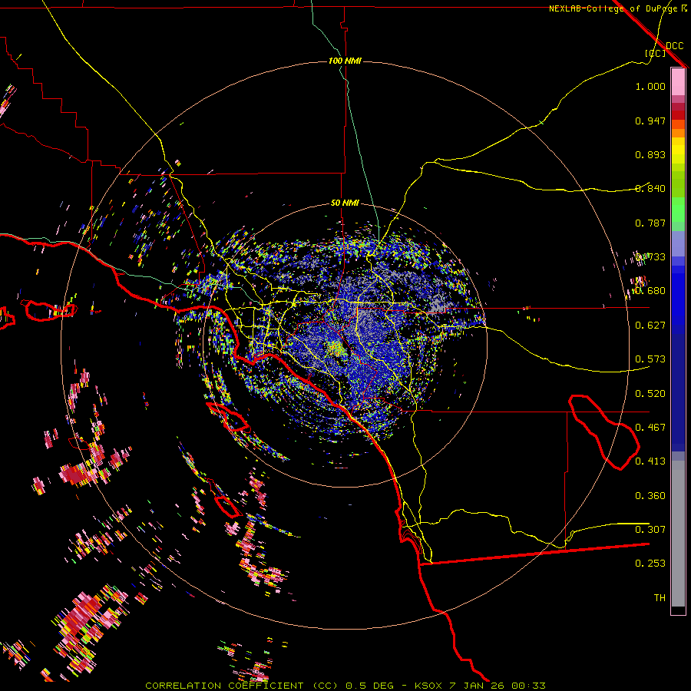Click the 0.680 scale value
691x691 pixels.
[x=650, y=291]
